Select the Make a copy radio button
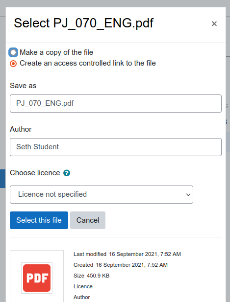 tap(13, 52)
